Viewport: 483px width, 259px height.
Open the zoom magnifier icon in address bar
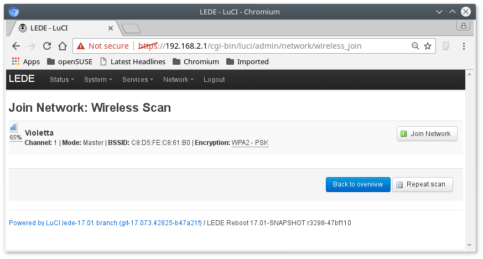(x=414, y=46)
